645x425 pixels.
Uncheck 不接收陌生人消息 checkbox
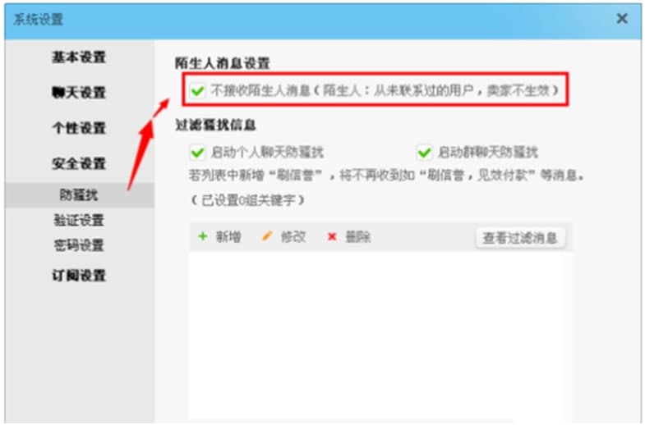(x=197, y=90)
